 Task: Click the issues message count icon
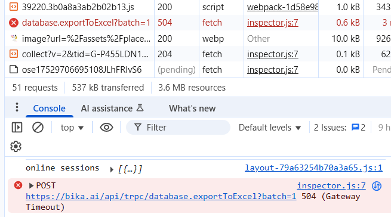point(355,128)
